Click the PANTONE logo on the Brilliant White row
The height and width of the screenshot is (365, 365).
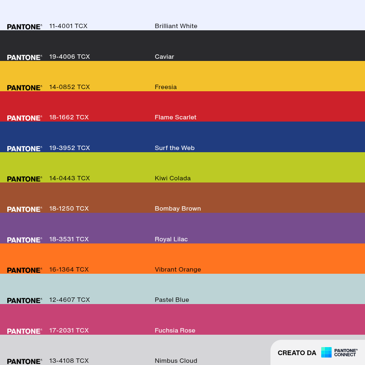24,27
